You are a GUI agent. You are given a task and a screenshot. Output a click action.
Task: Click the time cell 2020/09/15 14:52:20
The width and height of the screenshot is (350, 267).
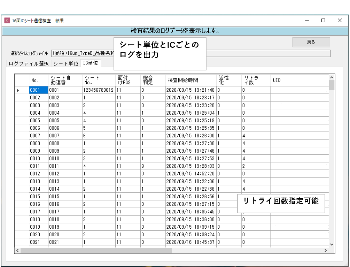coord(191,174)
